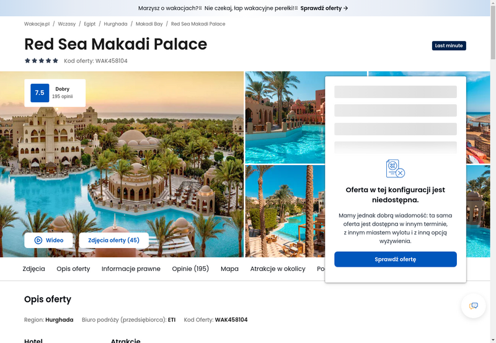
Task: Follow the Sprawdź oferty banner link
Action: 324,8
